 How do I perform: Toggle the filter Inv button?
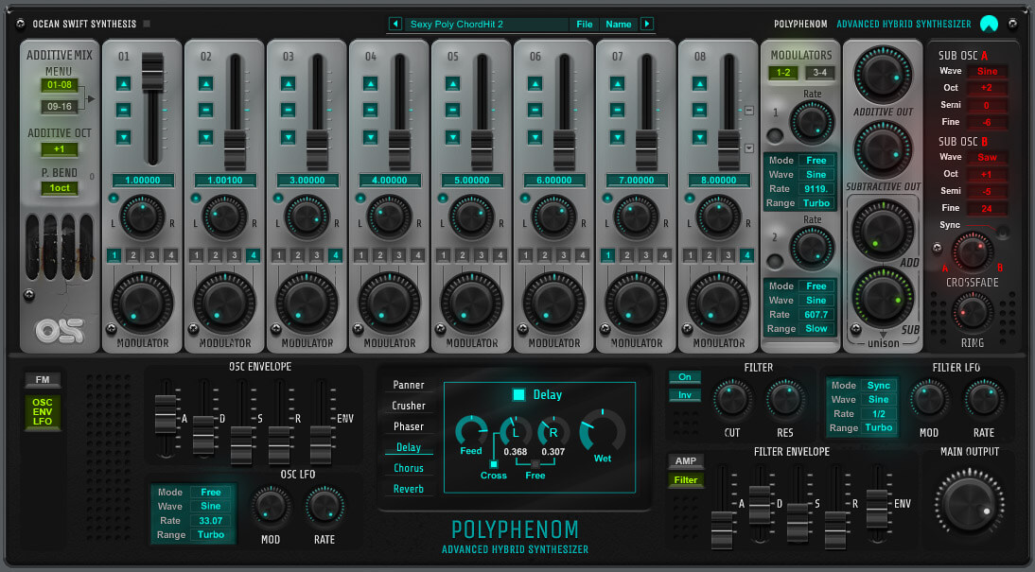(x=685, y=395)
